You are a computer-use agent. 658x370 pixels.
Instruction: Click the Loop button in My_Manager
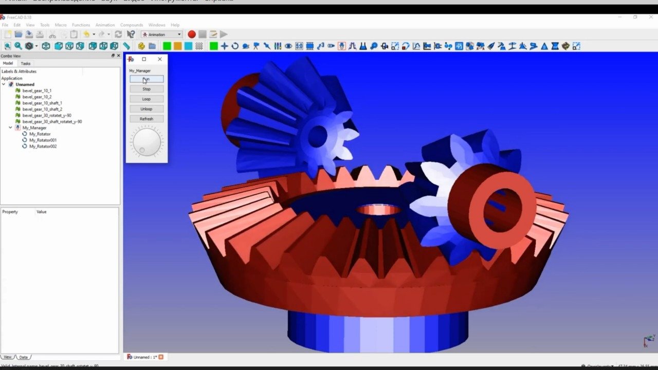coord(147,99)
